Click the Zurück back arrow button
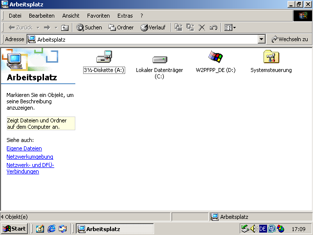The height and width of the screenshot is (235, 313). point(20,27)
